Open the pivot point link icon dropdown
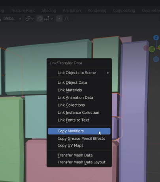This screenshot has height=182, width=160. tap(30, 19)
